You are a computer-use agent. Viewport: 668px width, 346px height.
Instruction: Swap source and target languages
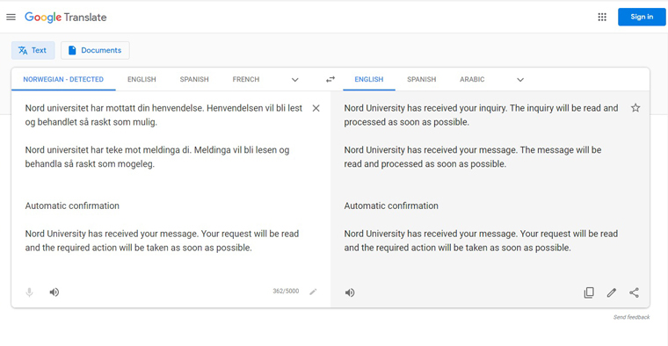tap(330, 79)
